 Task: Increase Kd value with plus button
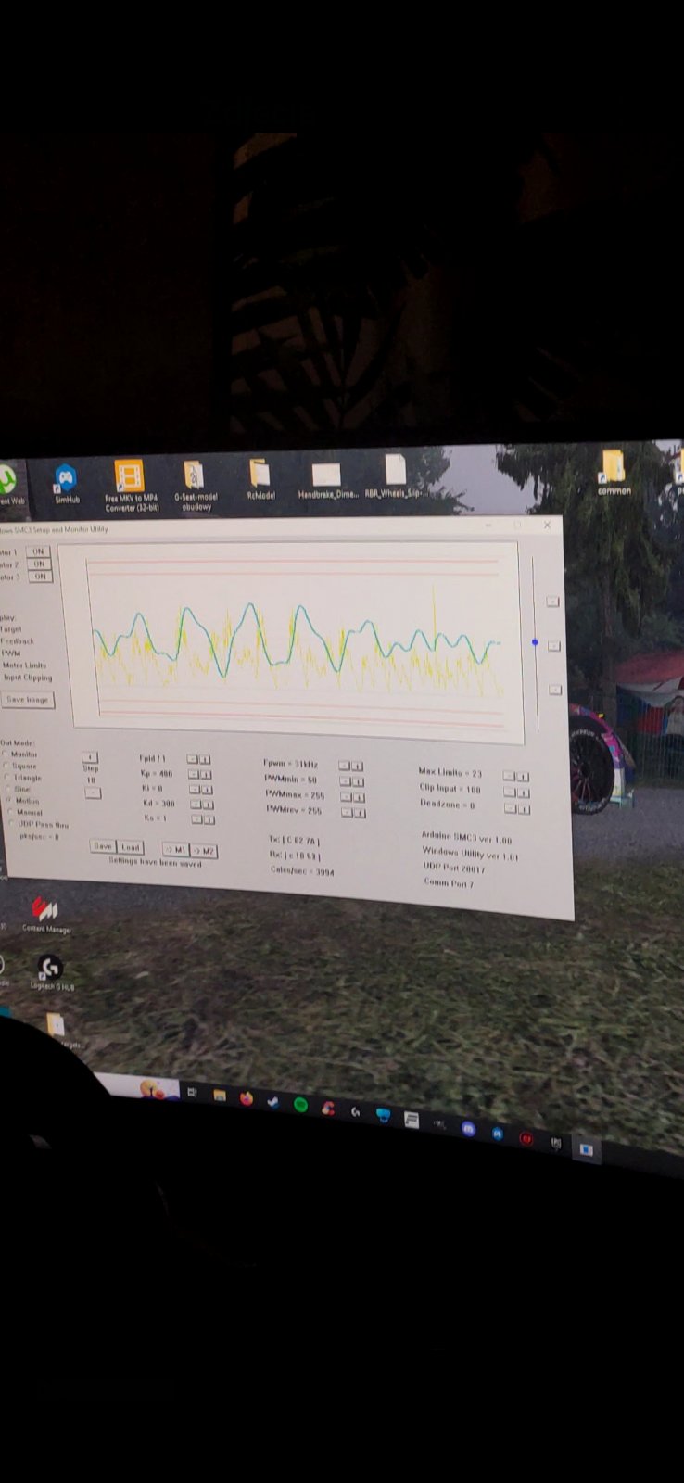pyautogui.click(x=207, y=805)
